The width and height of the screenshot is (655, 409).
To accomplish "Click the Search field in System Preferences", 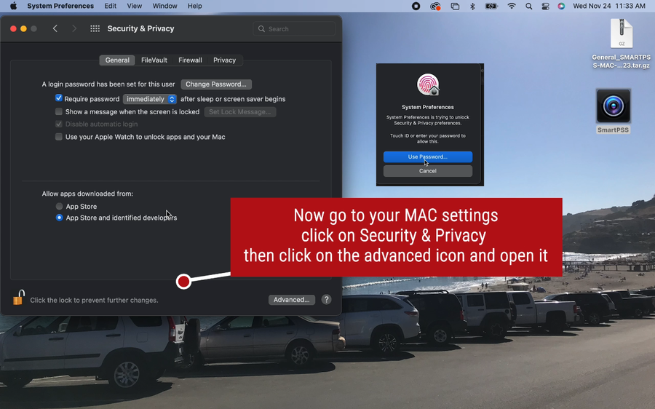I will click(x=294, y=29).
